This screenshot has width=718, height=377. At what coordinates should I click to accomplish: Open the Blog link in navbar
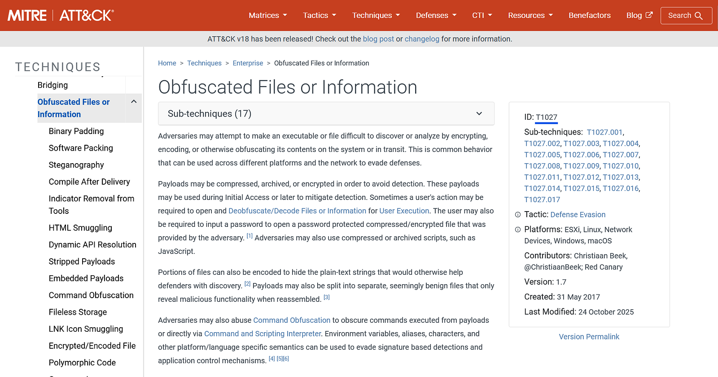coord(639,15)
